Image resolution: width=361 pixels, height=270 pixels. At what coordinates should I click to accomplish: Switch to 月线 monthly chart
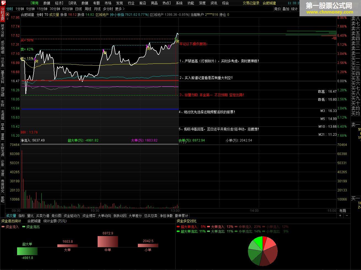[x=97, y=9]
